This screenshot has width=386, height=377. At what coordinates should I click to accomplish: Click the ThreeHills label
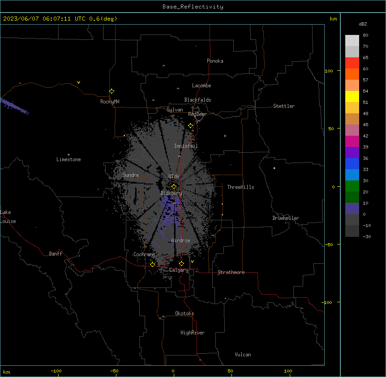240,187
